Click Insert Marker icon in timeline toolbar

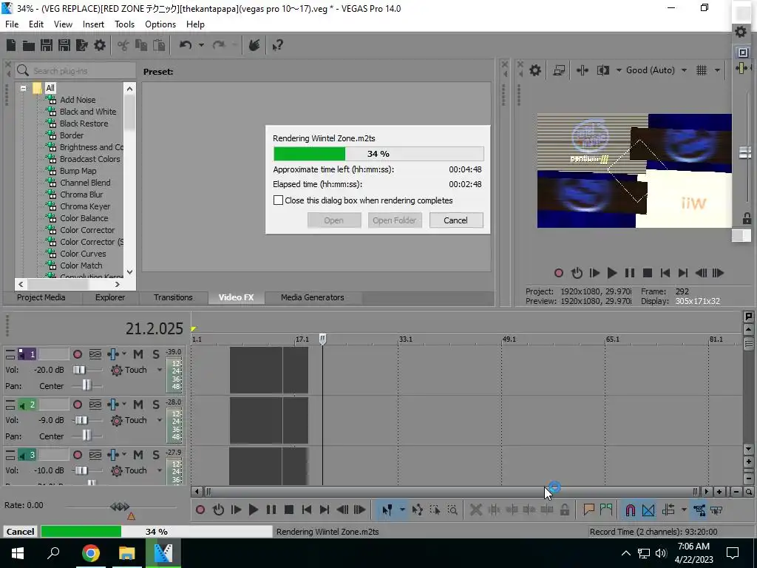(588, 510)
